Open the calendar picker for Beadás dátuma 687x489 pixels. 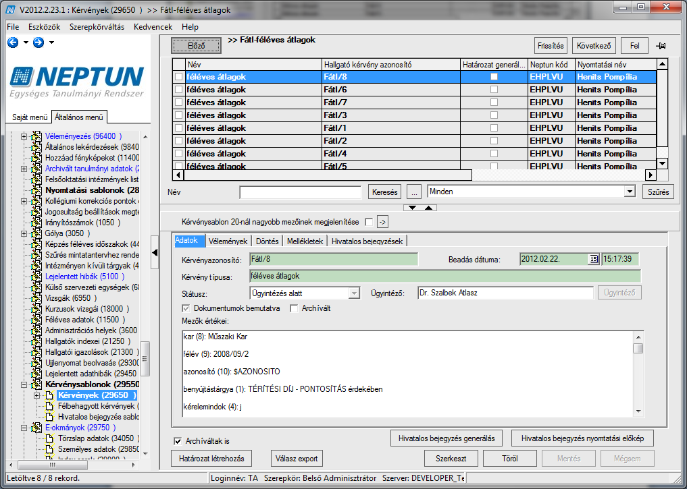pos(594,259)
